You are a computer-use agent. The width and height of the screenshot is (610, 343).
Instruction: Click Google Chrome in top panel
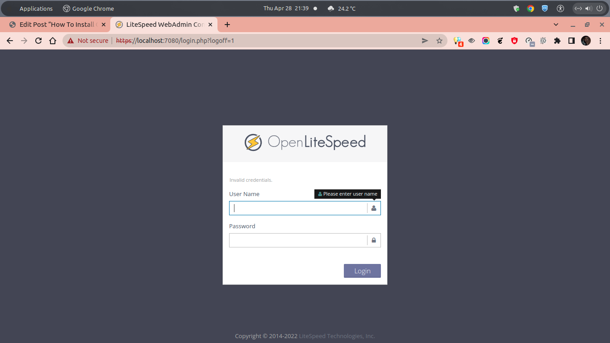(88, 8)
